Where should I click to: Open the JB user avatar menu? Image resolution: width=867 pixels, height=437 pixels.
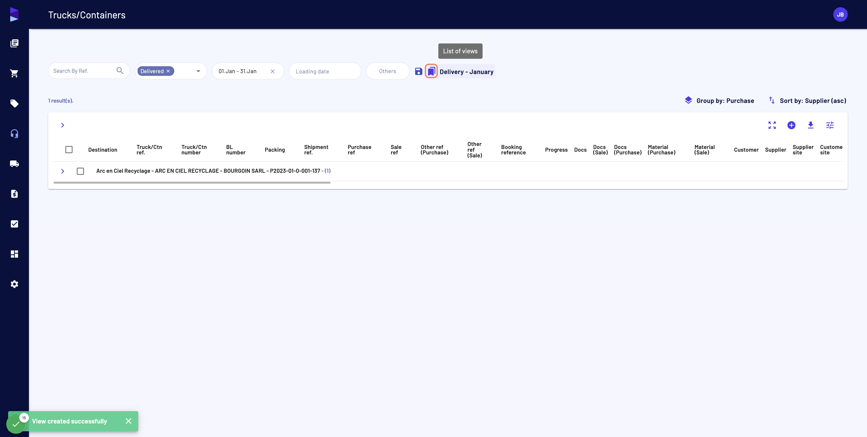click(840, 14)
